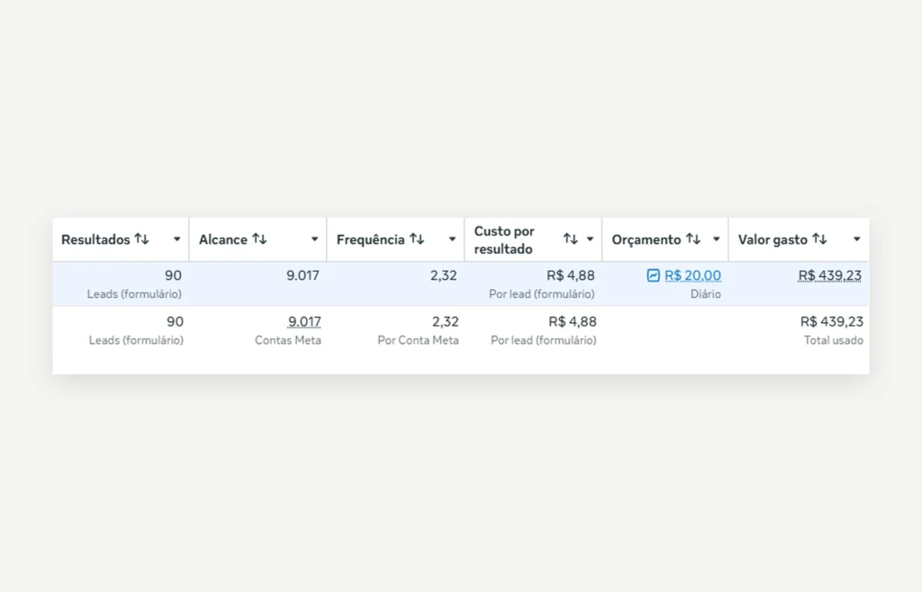Sort by Frequência column arrows
This screenshot has height=592, width=922.
[417, 239]
